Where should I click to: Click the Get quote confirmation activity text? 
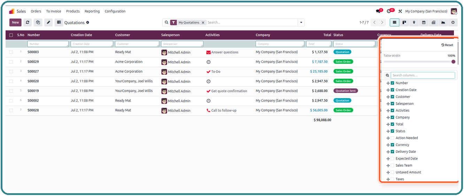coord(229,91)
